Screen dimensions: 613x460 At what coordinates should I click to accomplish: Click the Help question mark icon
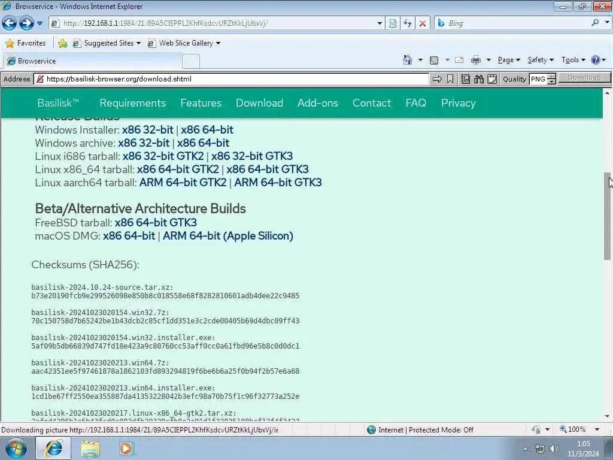click(596, 60)
